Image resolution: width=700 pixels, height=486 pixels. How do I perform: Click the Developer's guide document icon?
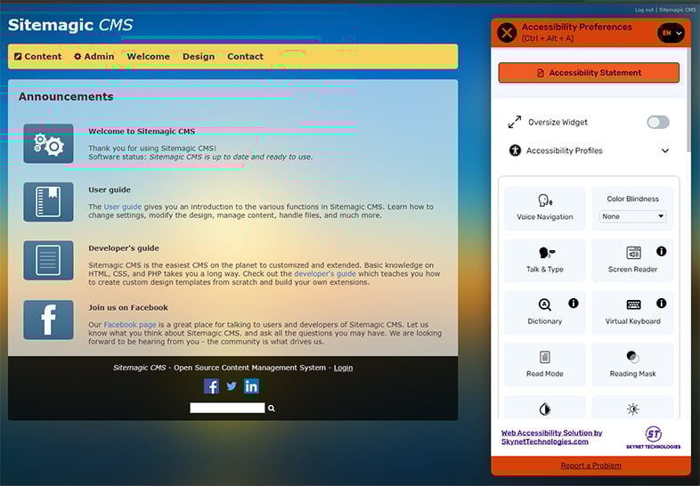point(49,260)
